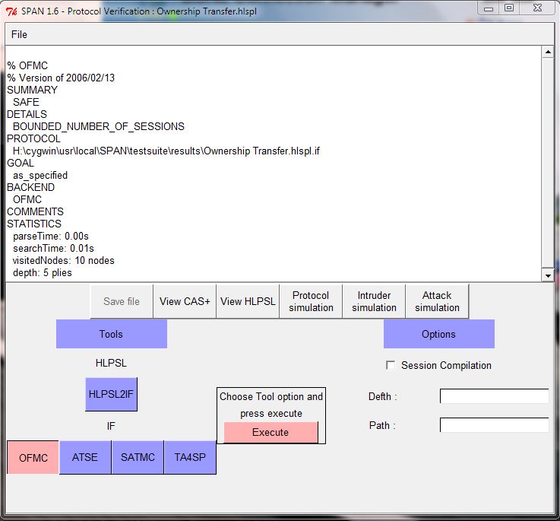Start Attack simulation
This screenshot has width=560, height=521.
(437, 301)
